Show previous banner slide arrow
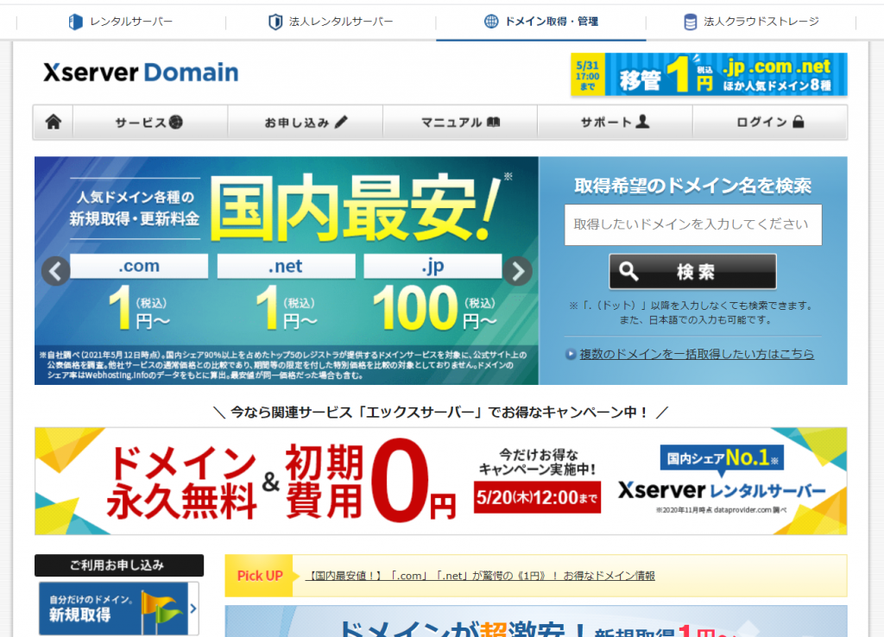This screenshot has height=637, width=884. pos(56,271)
